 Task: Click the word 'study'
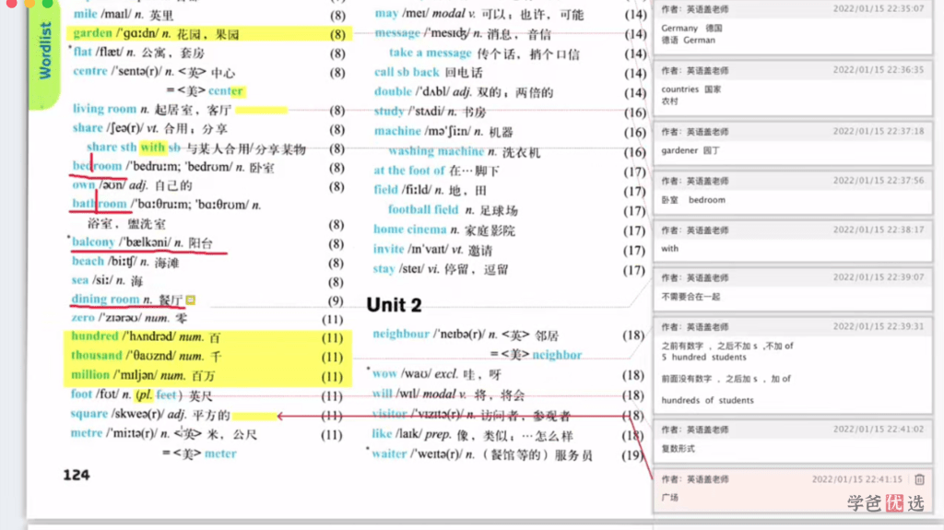coord(389,112)
